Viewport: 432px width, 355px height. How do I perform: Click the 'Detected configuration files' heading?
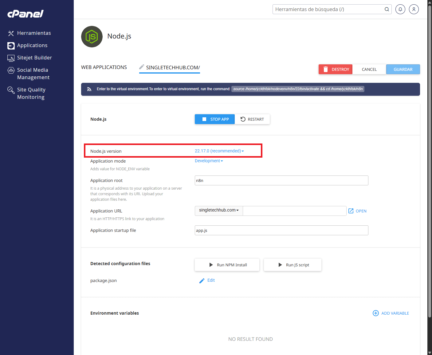[x=120, y=264]
